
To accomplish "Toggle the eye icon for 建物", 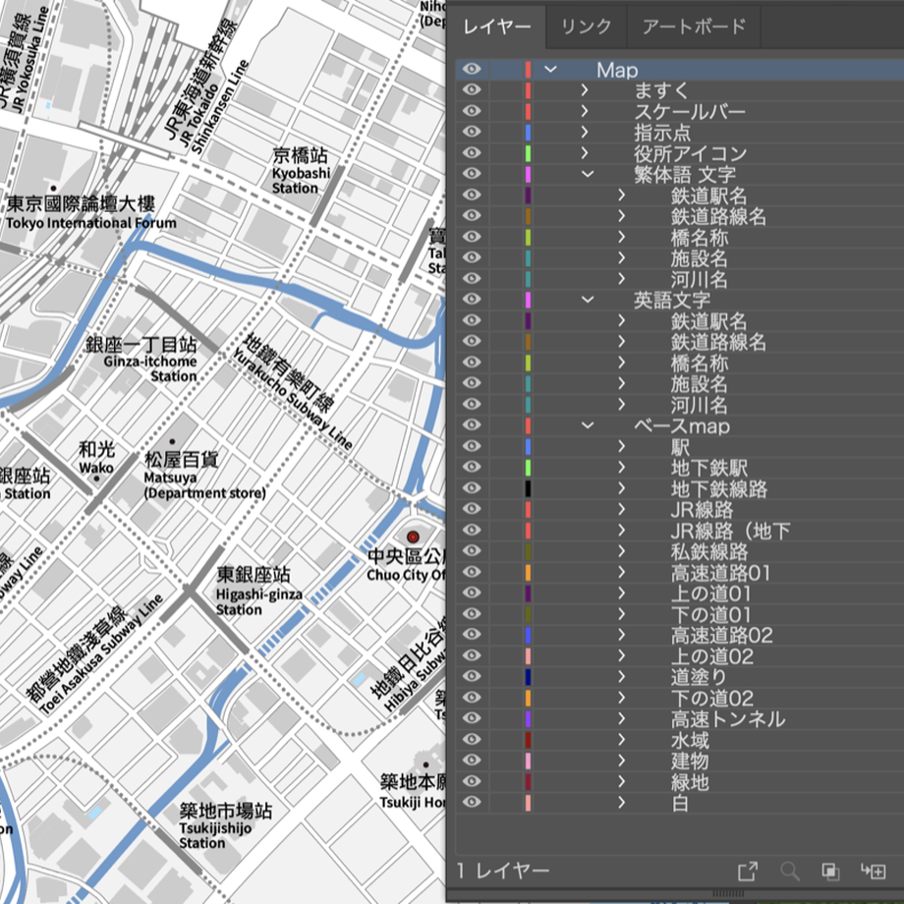I will point(472,760).
